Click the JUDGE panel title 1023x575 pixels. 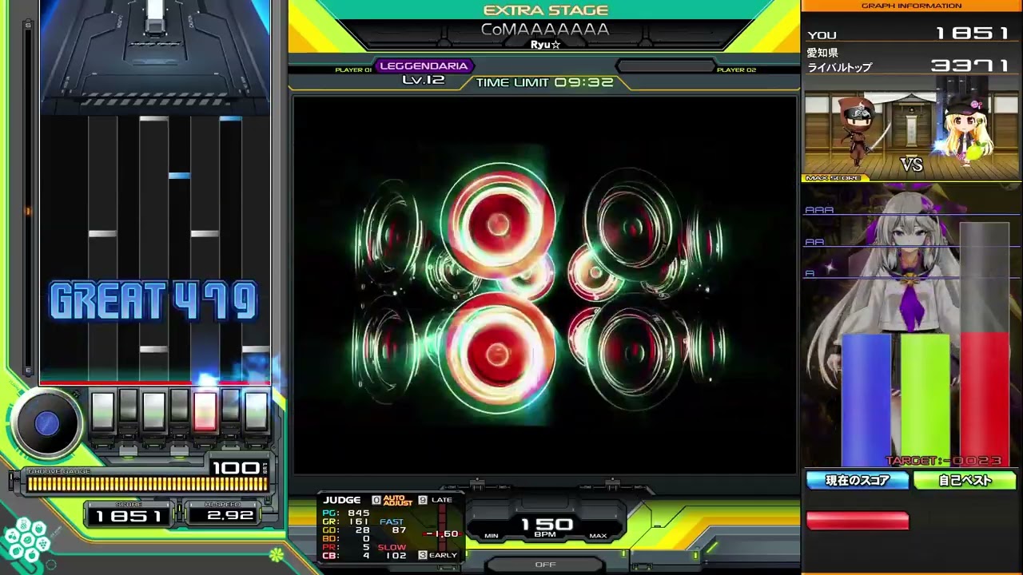342,500
